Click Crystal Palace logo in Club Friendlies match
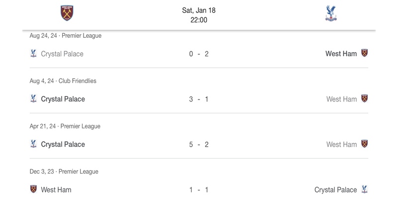This screenshot has width=398, height=199. click(x=34, y=99)
